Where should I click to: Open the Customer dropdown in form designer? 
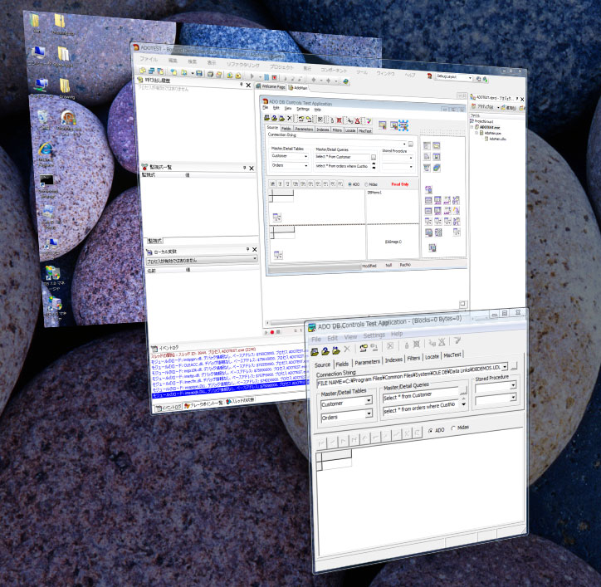click(x=305, y=156)
